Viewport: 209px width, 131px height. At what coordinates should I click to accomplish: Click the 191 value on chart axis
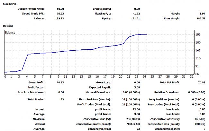tap(198, 35)
